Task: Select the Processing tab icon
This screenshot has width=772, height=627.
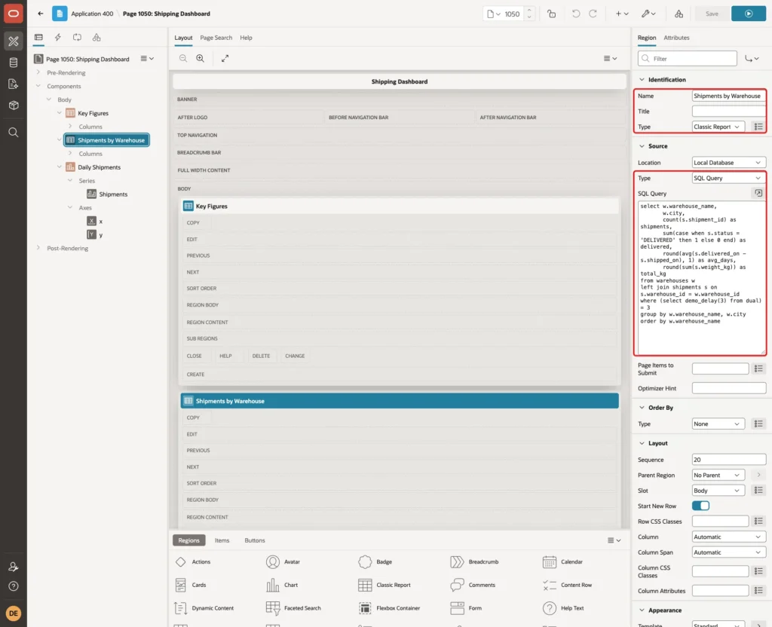Action: pos(78,38)
